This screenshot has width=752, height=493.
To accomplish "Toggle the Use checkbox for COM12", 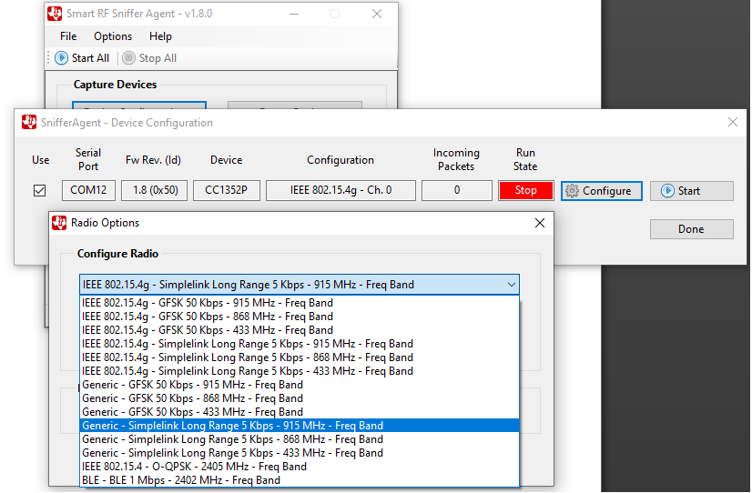I will pos(40,191).
